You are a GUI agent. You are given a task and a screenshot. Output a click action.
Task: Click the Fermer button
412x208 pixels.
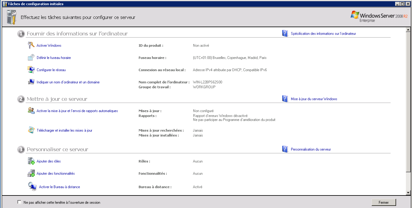[384, 202]
